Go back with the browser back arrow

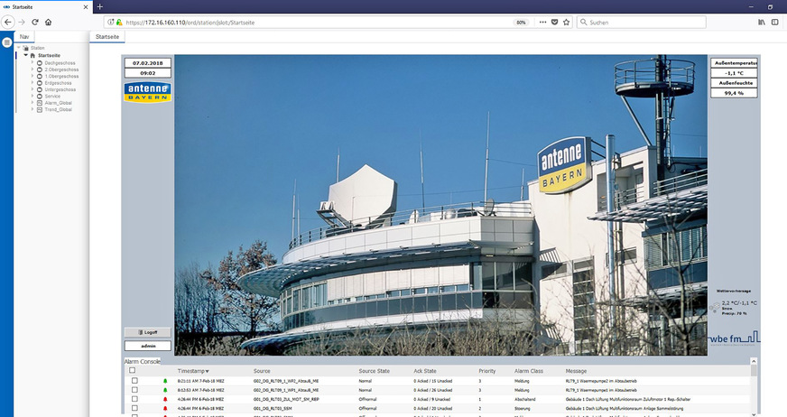(x=7, y=22)
